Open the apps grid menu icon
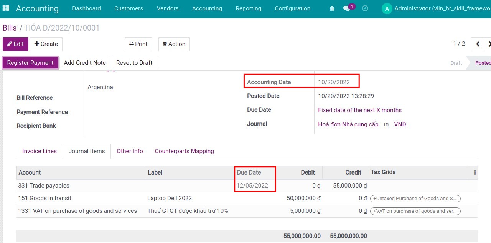This screenshot has height=243, width=491. (6, 8)
